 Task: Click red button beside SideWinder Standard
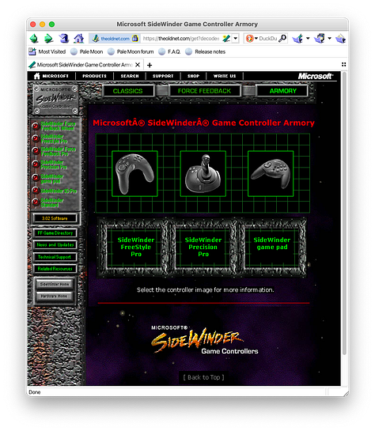pyautogui.click(x=36, y=202)
